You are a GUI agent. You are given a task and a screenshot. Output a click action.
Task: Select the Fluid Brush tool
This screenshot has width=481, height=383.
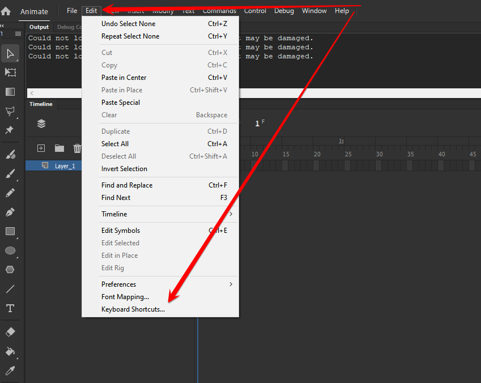coord(10,154)
